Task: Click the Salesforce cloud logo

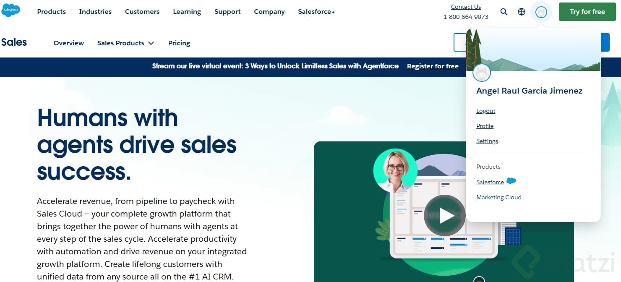Action: 11,10
